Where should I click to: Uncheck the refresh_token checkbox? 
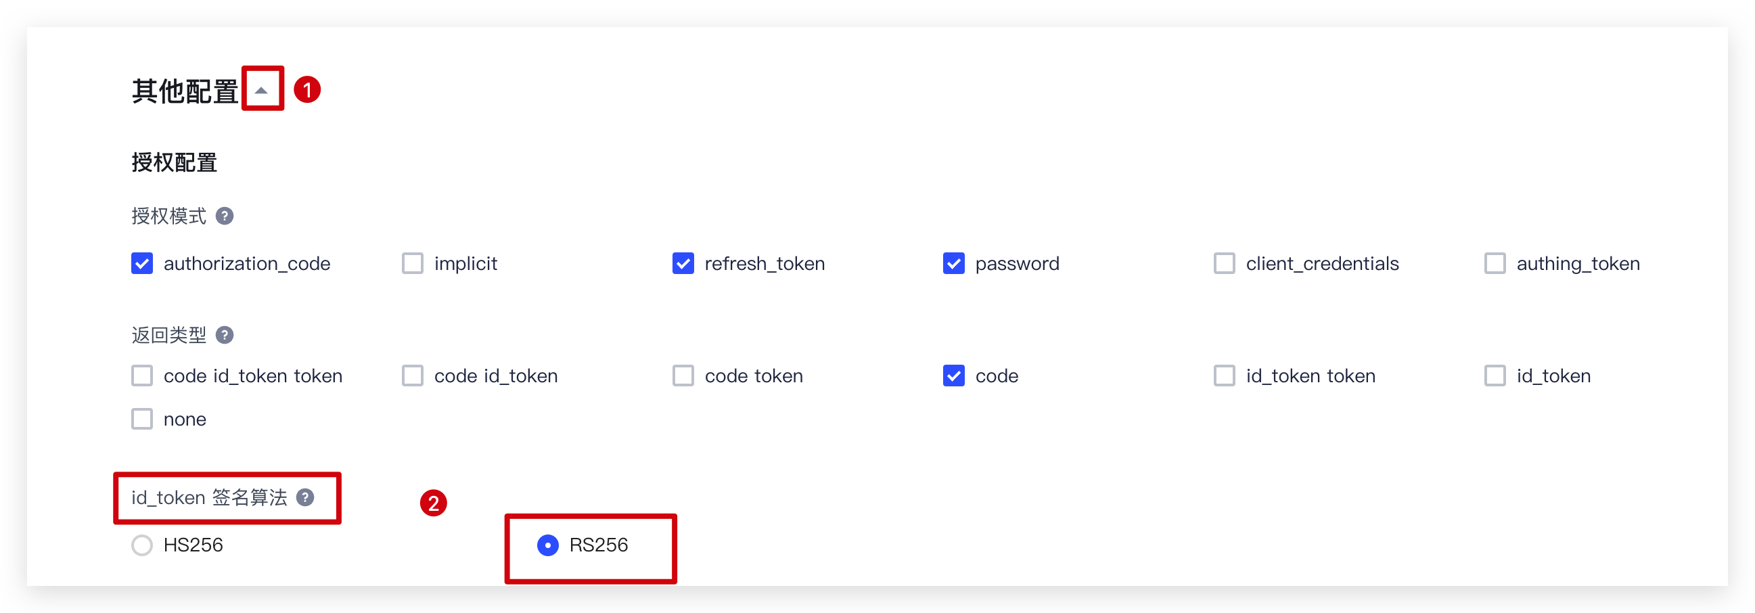point(683,264)
